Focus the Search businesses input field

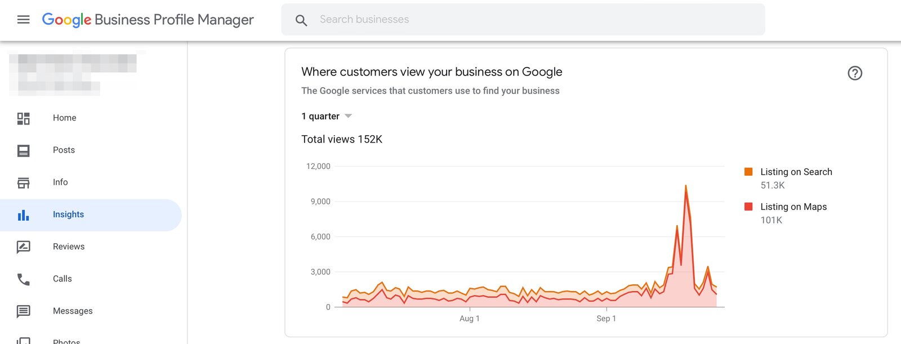pos(523,20)
